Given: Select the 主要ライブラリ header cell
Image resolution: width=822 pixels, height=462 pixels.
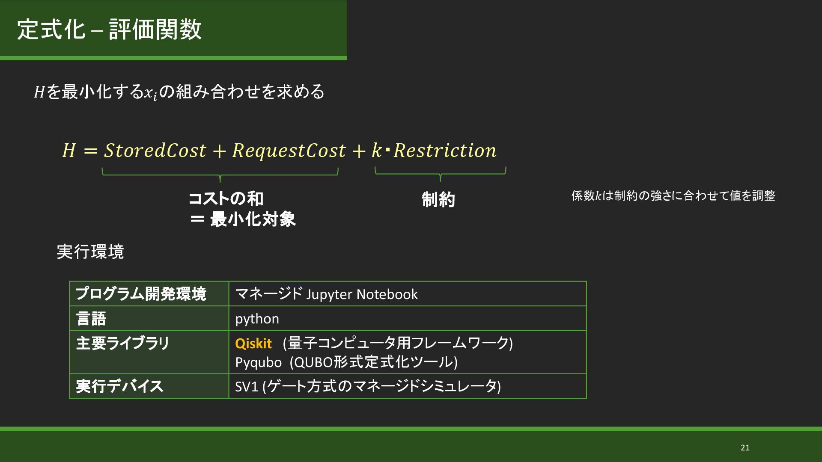Looking at the screenshot, I should 123,344.
